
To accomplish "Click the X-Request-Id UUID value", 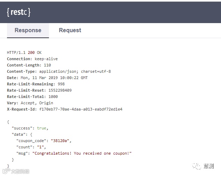I will [81, 109].
